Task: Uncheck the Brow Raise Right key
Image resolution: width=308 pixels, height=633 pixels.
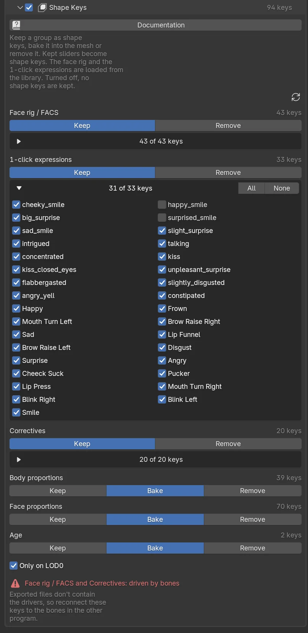Action: 162,322
